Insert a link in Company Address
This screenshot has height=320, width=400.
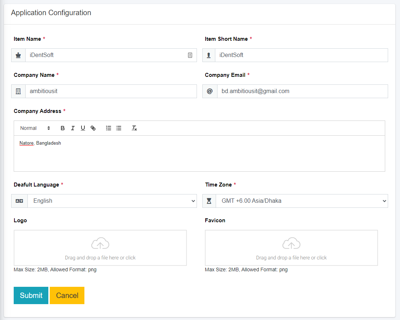[93, 128]
